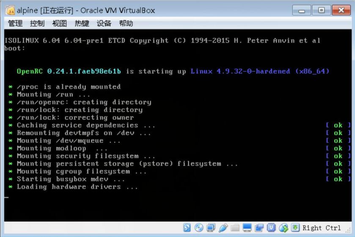Click the optical disc drive status icon

[x=199, y=228]
